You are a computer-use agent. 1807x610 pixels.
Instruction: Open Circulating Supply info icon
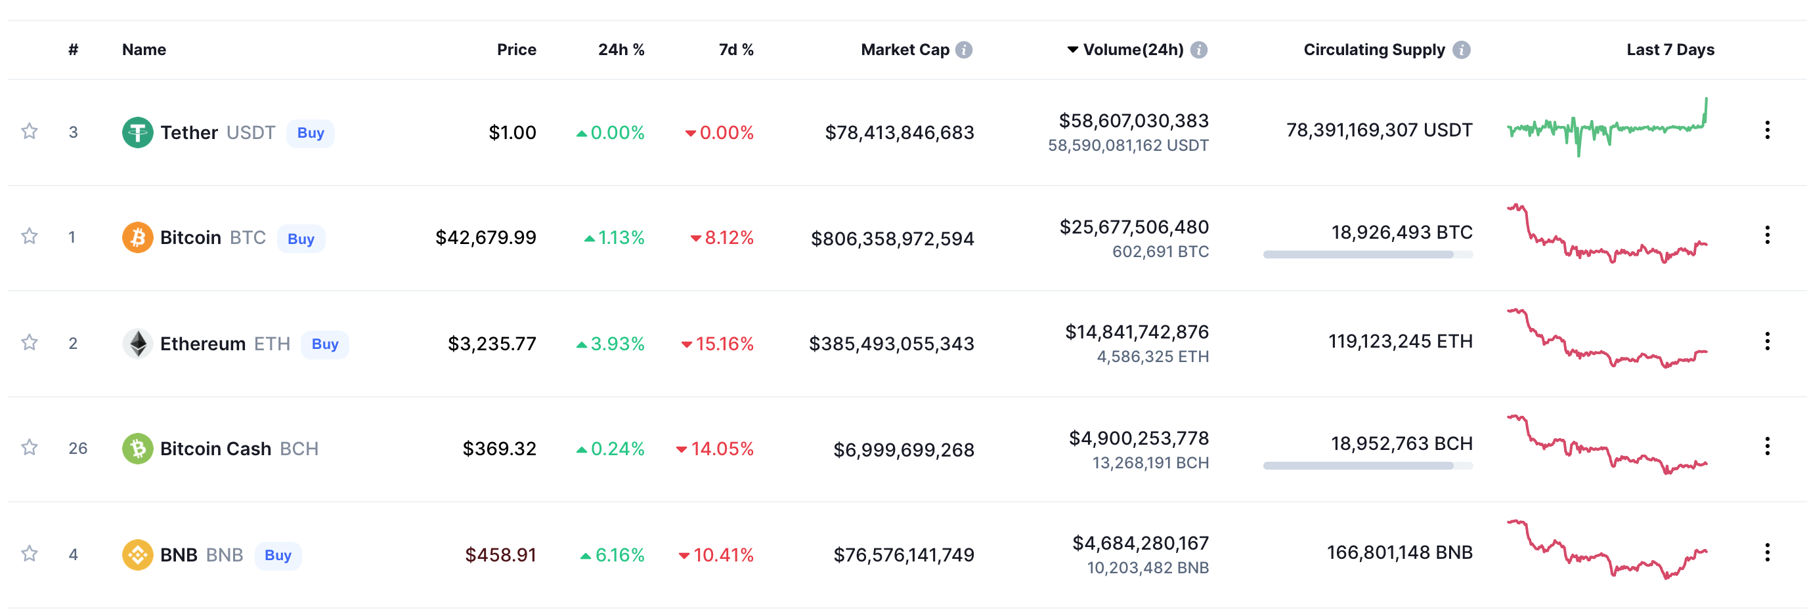coord(1461,50)
